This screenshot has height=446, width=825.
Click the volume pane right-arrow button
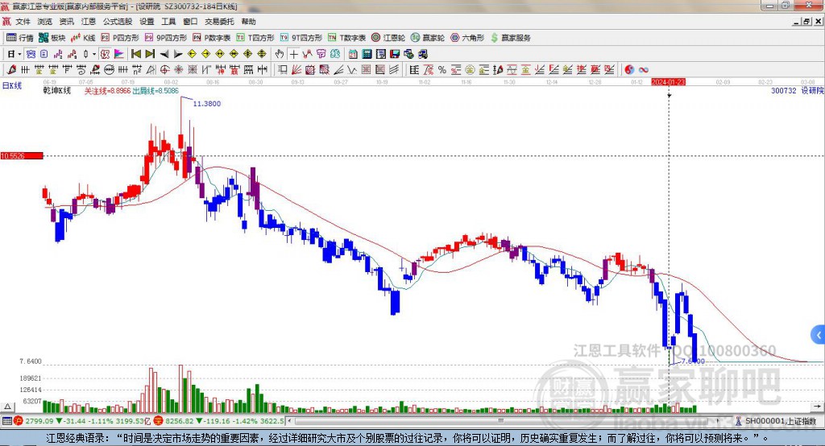click(x=817, y=407)
